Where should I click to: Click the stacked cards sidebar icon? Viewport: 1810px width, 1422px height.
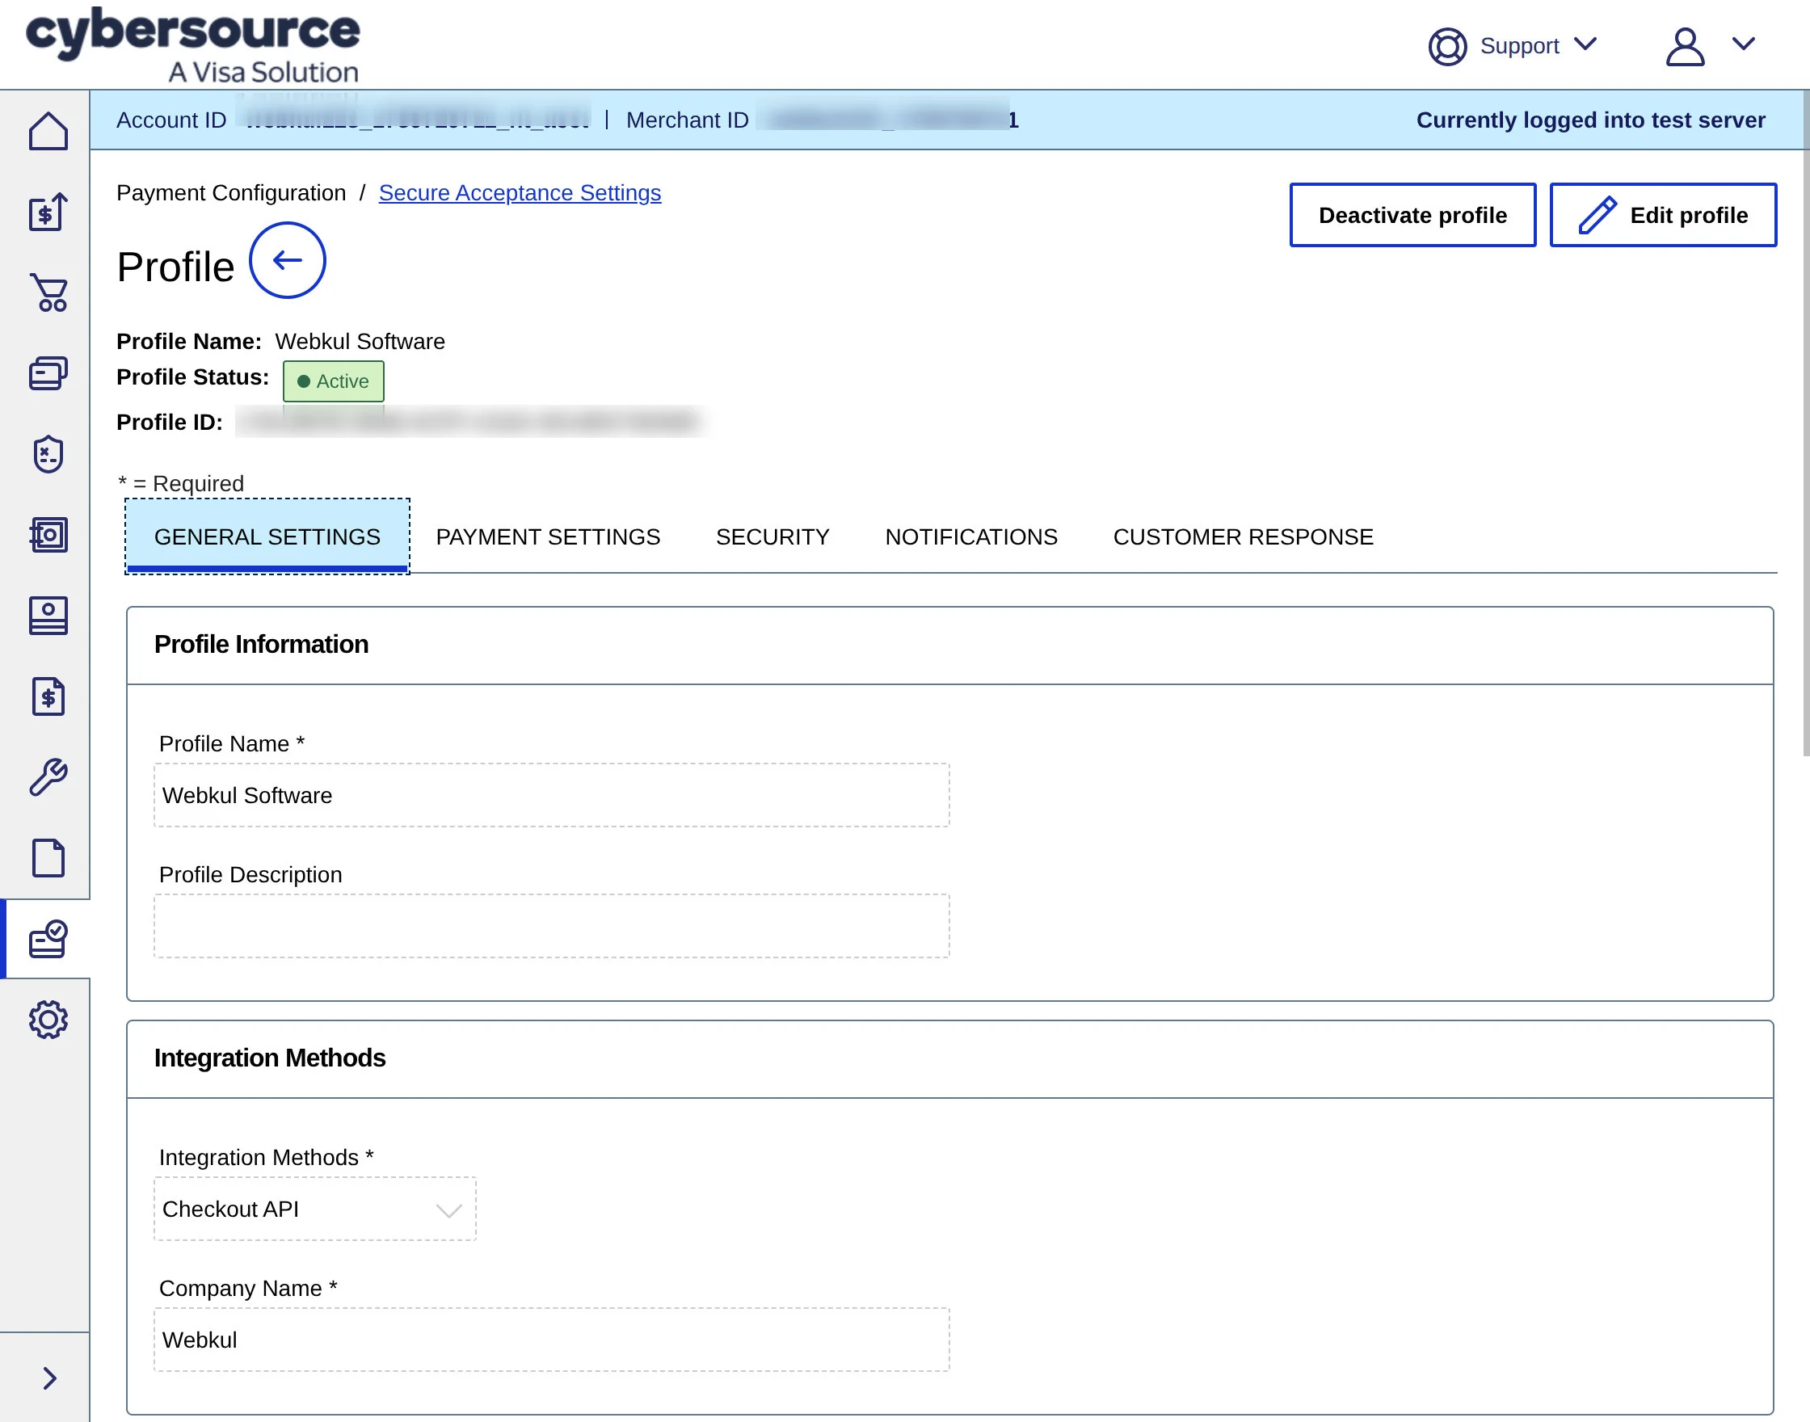click(x=48, y=373)
